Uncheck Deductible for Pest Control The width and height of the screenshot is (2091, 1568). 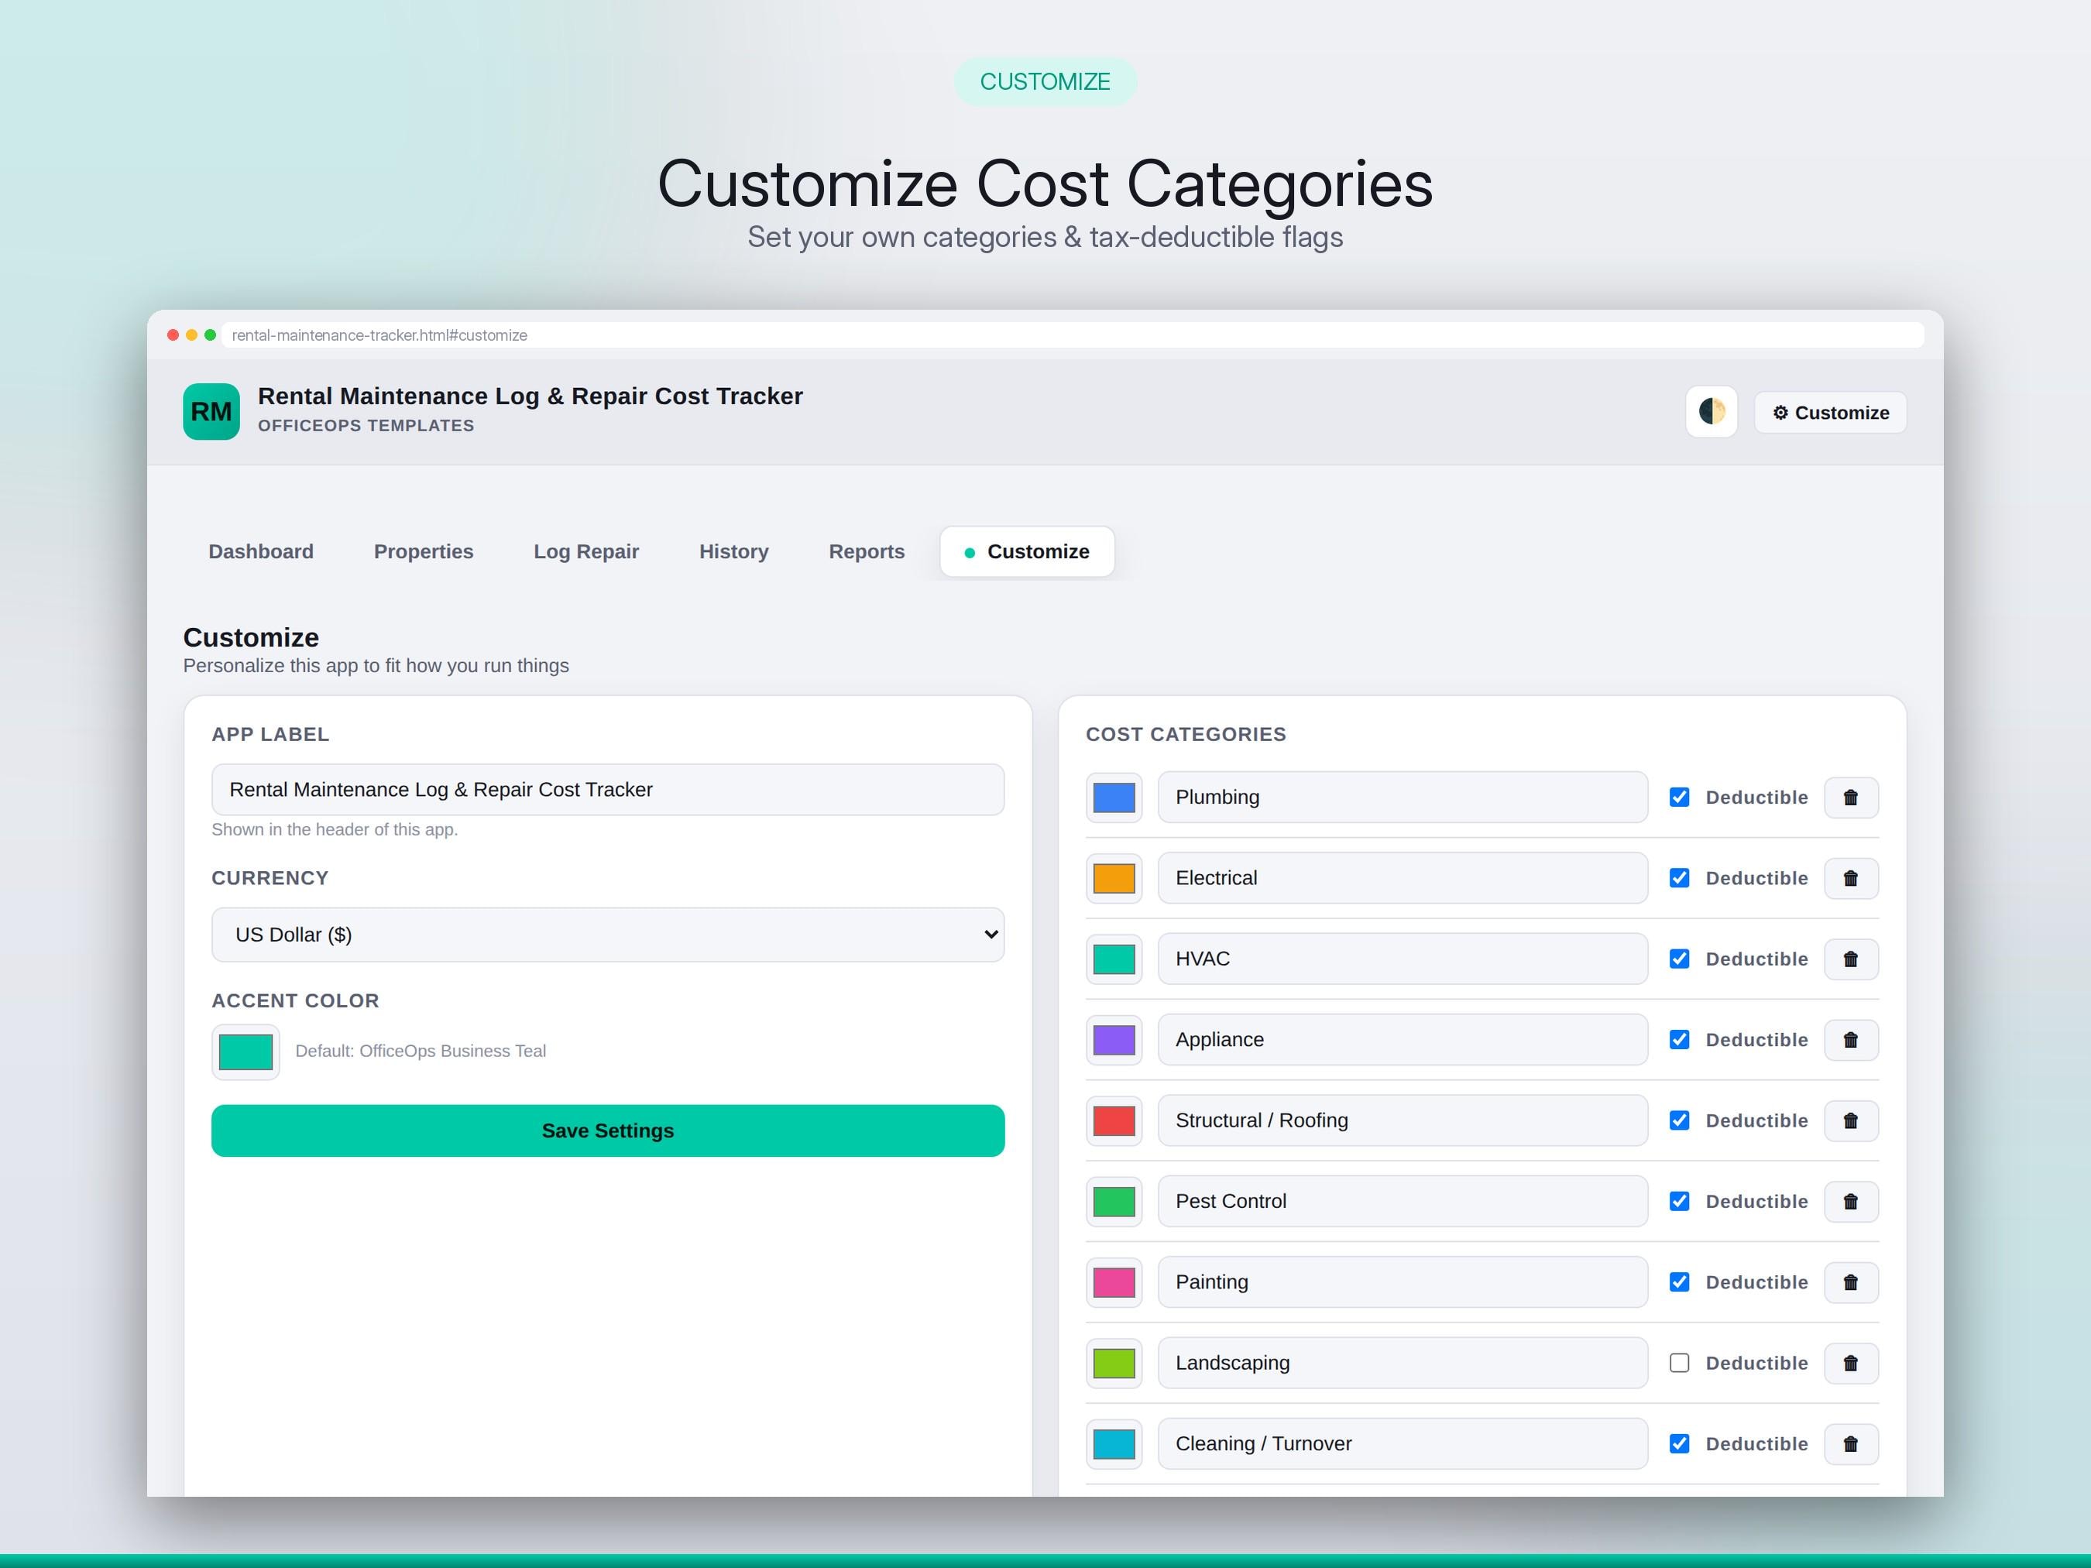coord(1679,1201)
